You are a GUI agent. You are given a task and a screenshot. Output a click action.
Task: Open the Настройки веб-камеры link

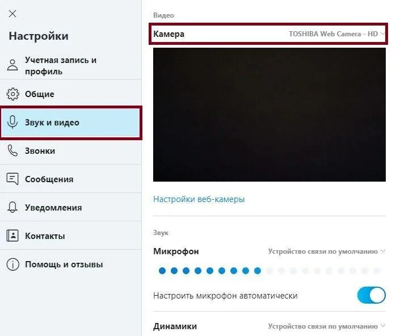click(199, 199)
